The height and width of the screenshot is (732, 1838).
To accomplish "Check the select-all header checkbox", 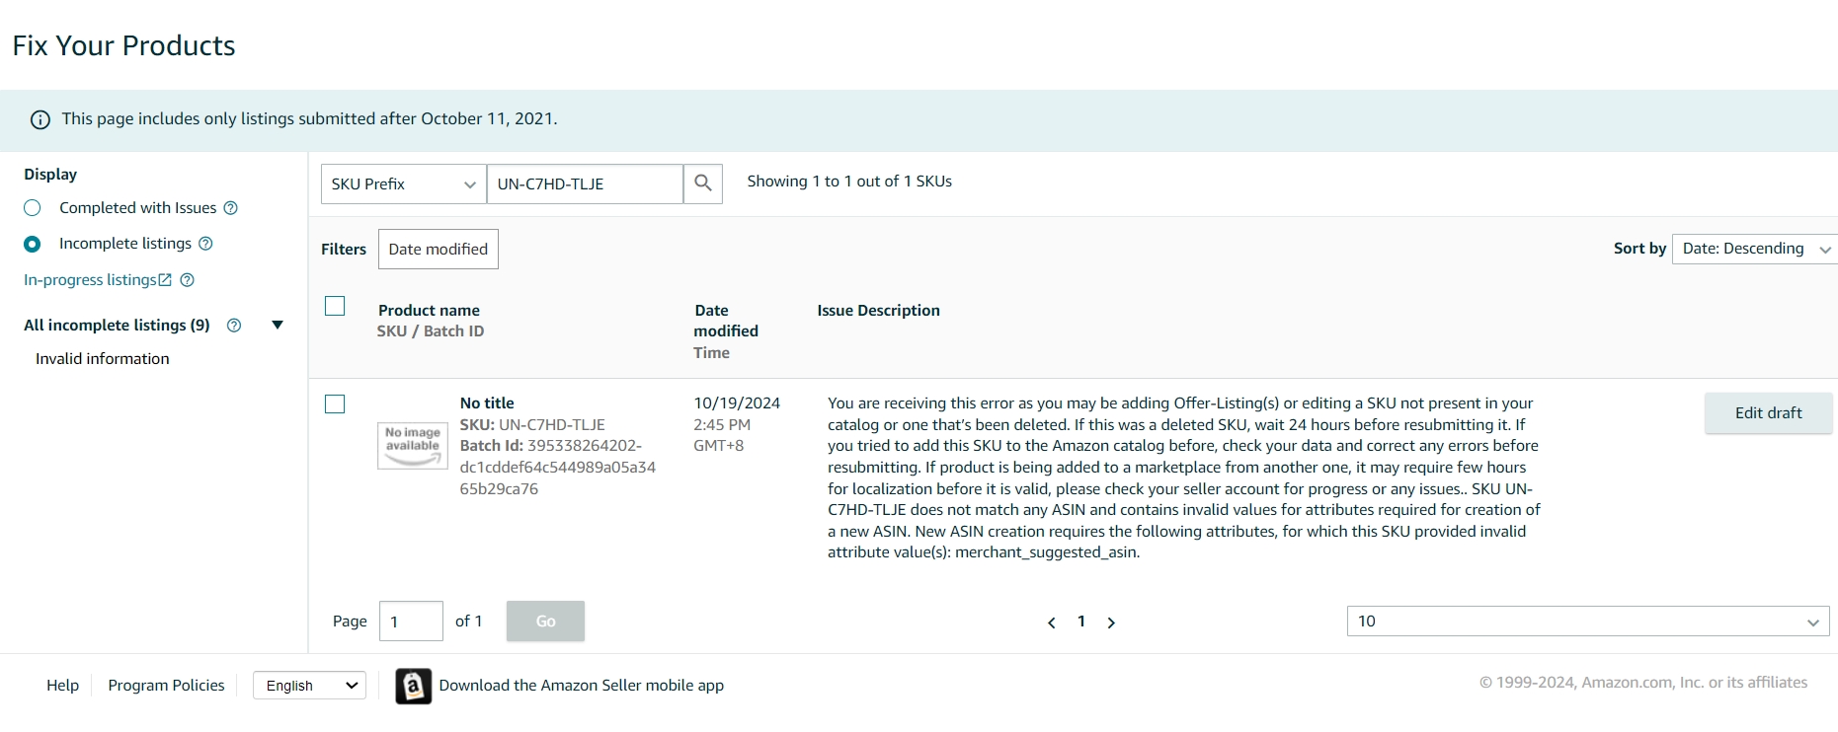I will (x=335, y=306).
